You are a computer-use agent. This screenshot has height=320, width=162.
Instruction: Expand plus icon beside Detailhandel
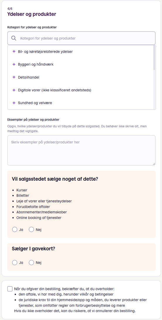(x=14, y=77)
